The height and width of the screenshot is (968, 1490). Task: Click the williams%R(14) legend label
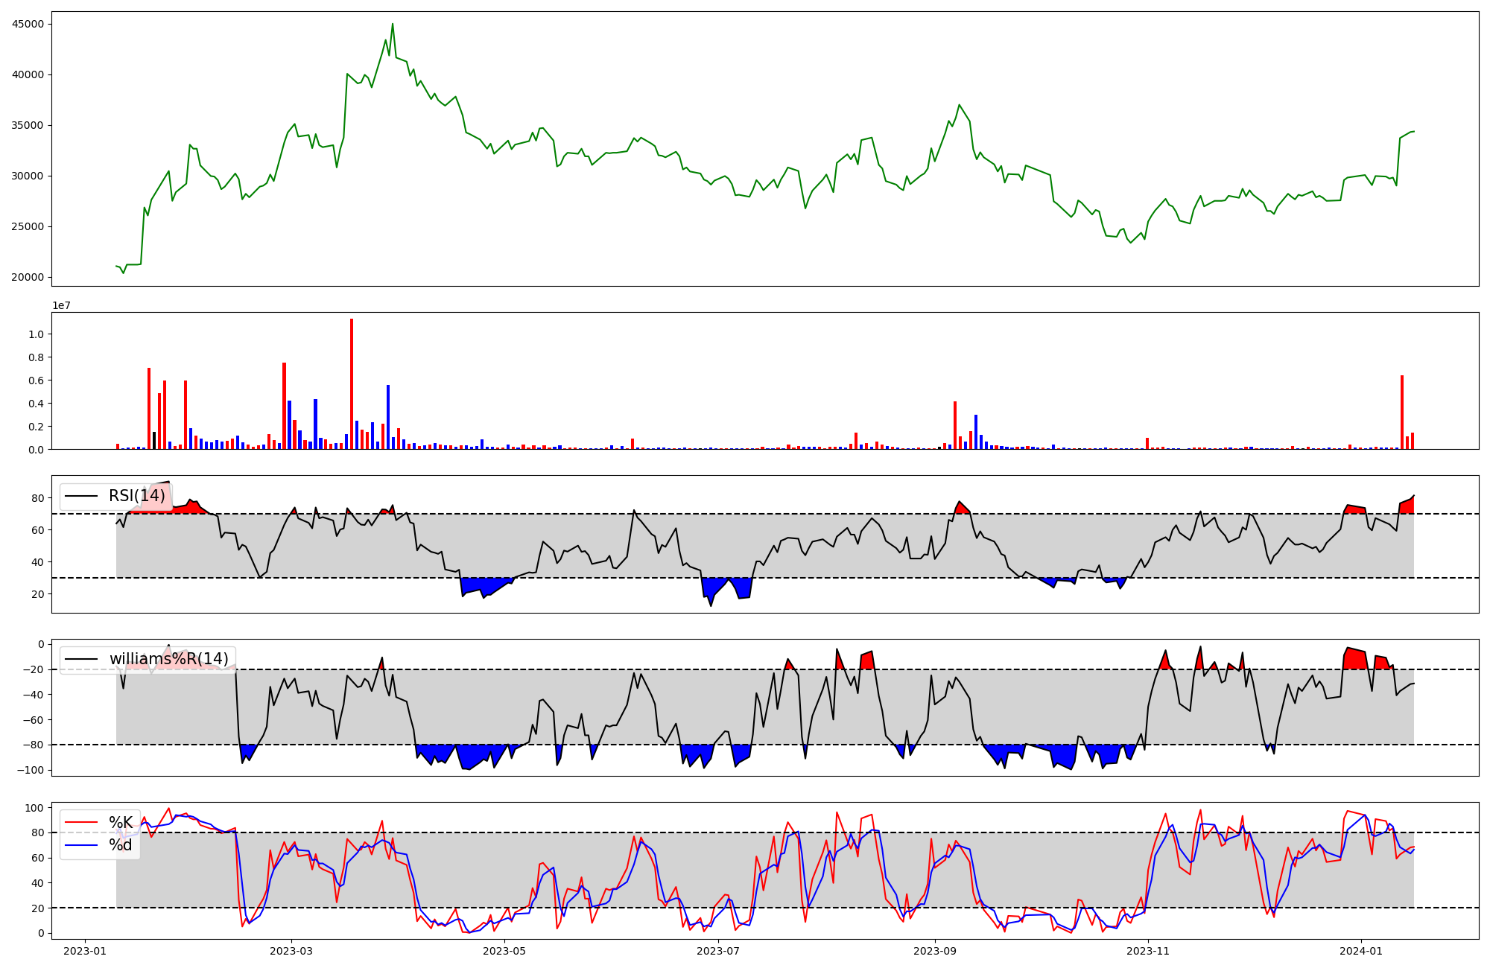[169, 659]
